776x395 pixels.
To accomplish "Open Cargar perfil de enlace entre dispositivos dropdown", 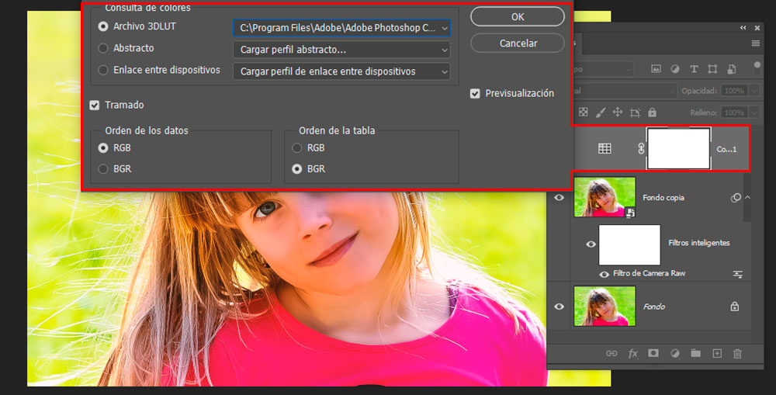I will pos(341,71).
